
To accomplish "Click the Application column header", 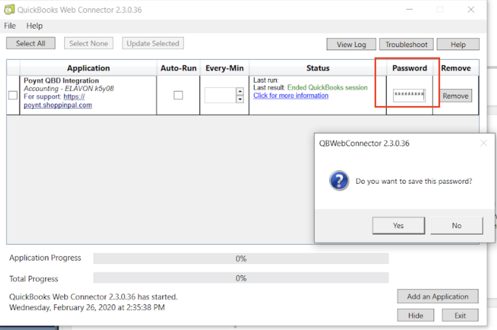I will (88, 68).
